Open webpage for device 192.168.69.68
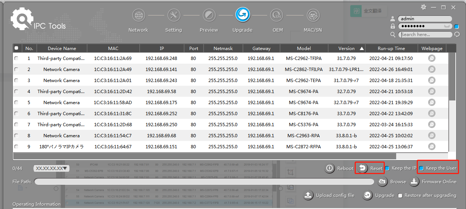 432,135
